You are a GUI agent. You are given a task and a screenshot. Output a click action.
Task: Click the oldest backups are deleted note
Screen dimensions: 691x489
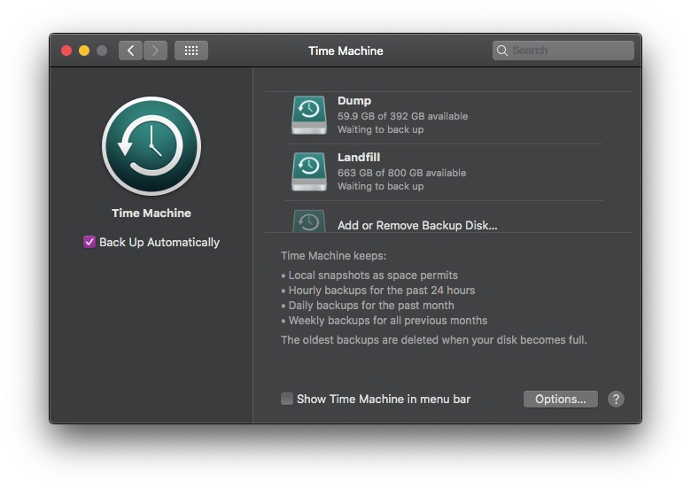(x=434, y=340)
